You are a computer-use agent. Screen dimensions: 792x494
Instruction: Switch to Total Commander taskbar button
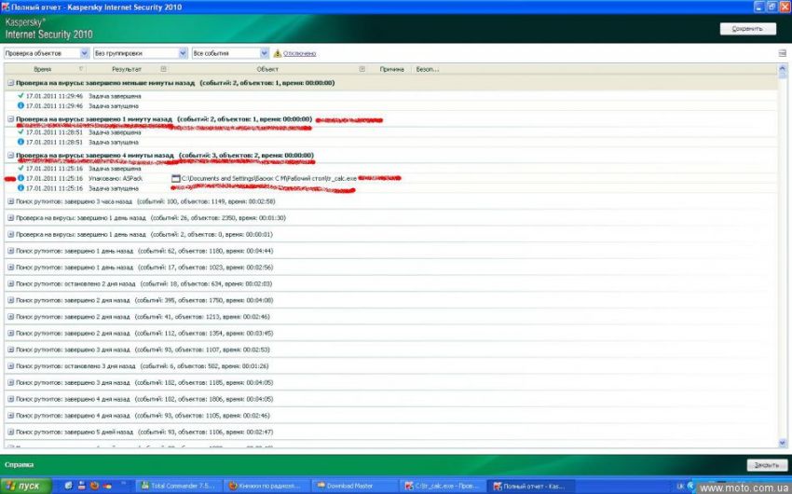click(x=178, y=486)
